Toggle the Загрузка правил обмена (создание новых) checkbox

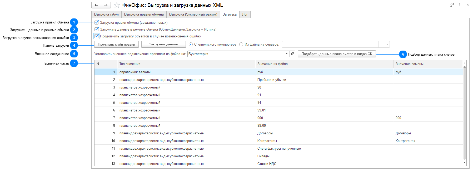tap(97, 22)
